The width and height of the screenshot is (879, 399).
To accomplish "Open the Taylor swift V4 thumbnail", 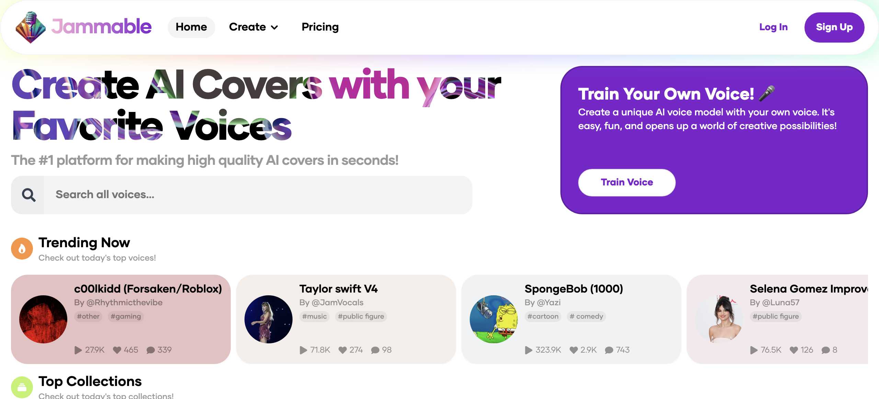I will [269, 319].
